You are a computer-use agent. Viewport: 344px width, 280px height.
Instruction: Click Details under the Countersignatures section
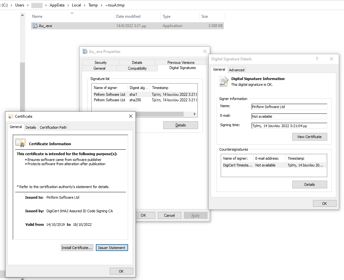(x=309, y=184)
